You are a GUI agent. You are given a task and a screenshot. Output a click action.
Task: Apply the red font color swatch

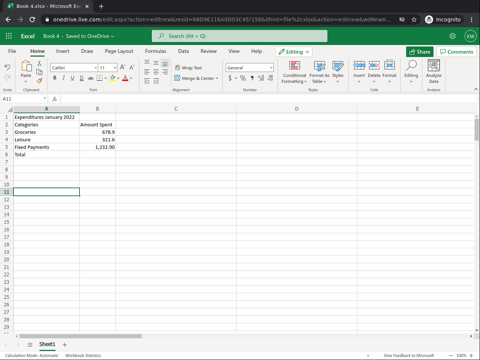point(125,78)
